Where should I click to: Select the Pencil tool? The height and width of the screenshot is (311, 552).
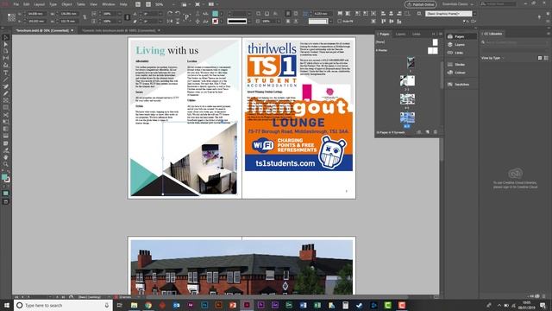[x=6, y=94]
